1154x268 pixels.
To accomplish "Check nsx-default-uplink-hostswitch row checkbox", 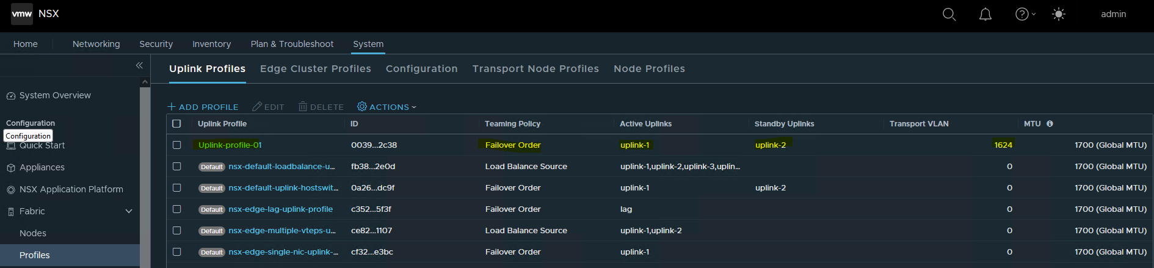I will [x=176, y=187].
